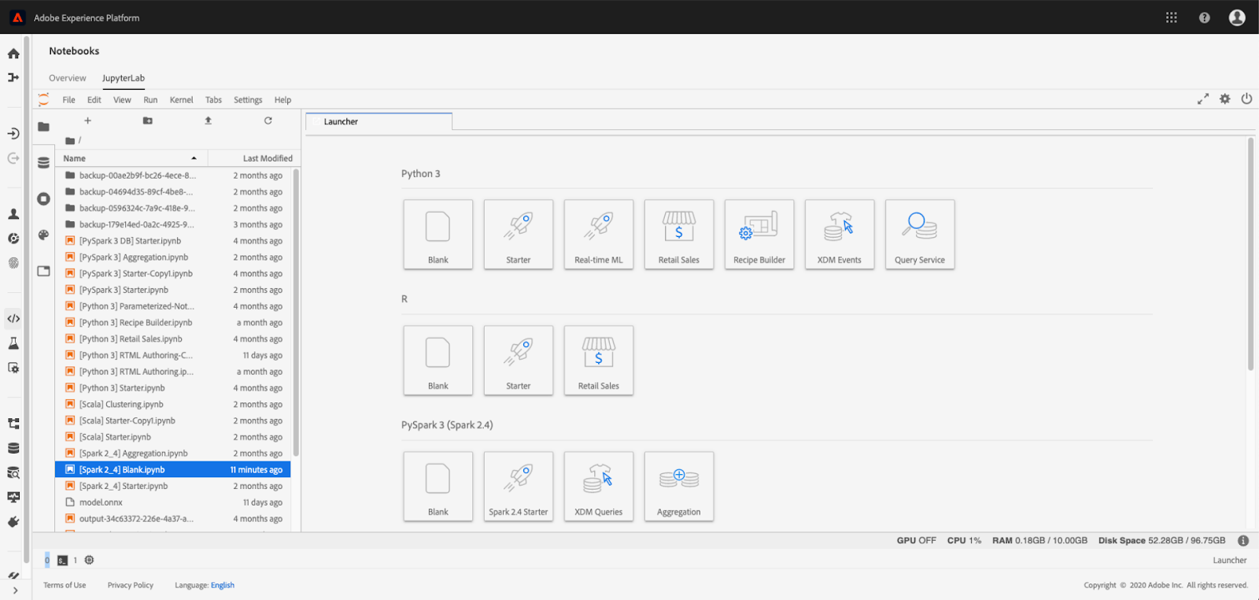Open the file browser folder sidebar icon

pos(43,127)
